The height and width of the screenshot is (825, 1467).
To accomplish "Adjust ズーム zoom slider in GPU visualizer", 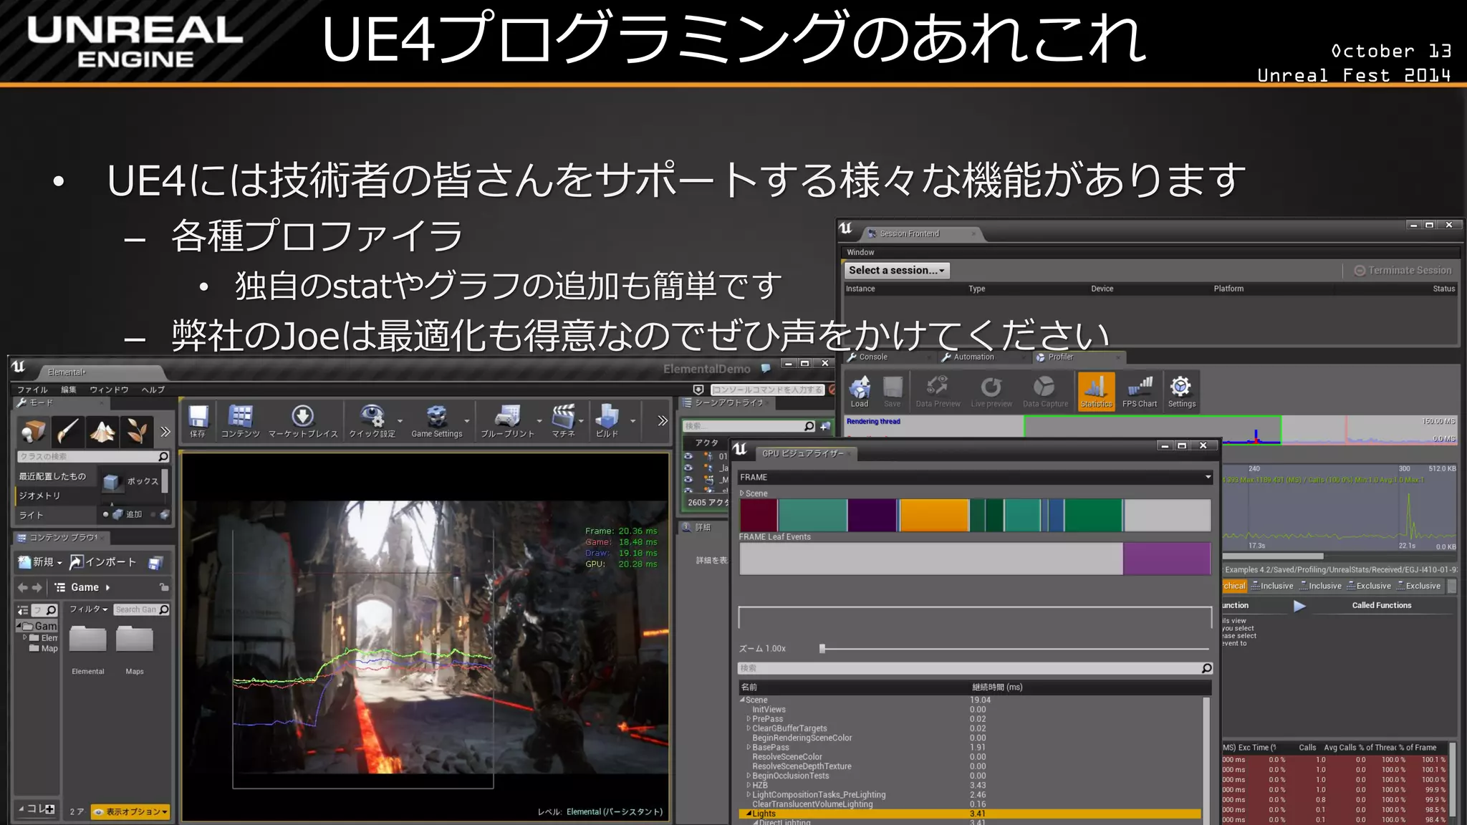I will (x=822, y=648).
